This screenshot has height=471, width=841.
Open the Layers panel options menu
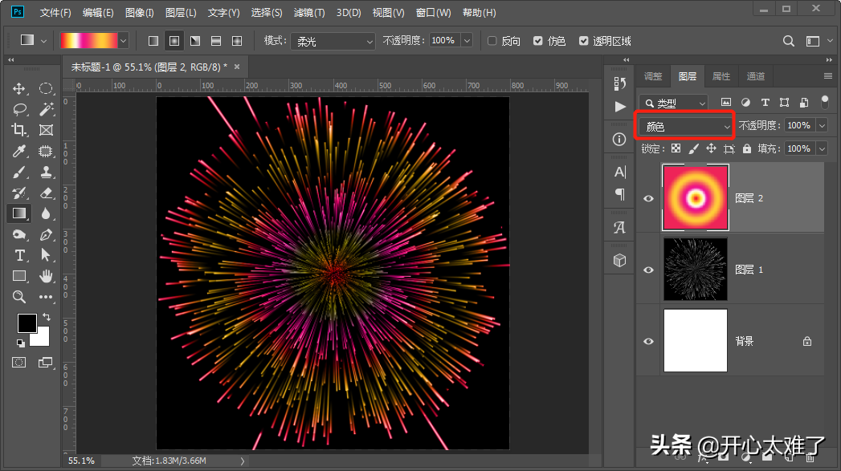828,76
